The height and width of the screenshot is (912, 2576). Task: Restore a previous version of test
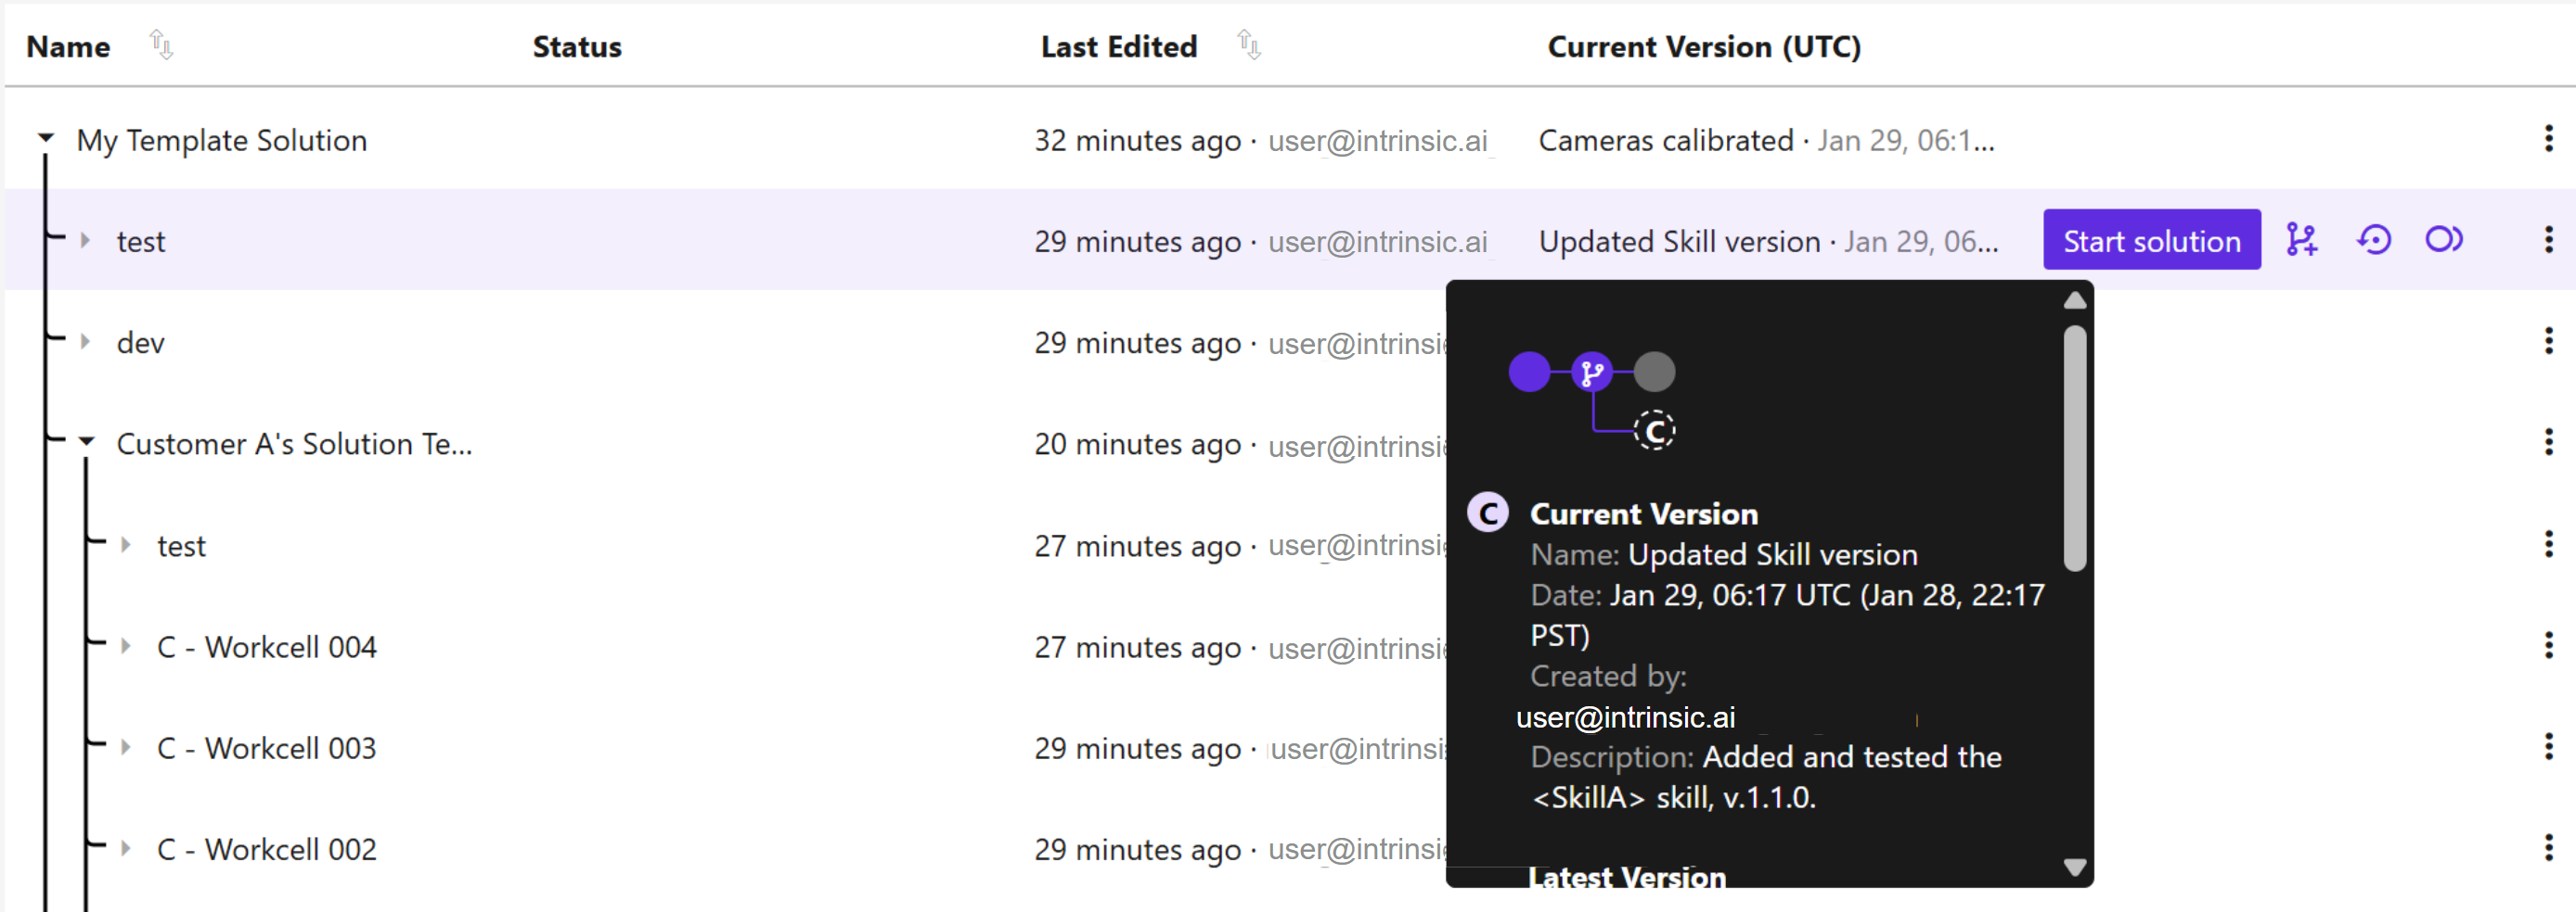click(2374, 240)
